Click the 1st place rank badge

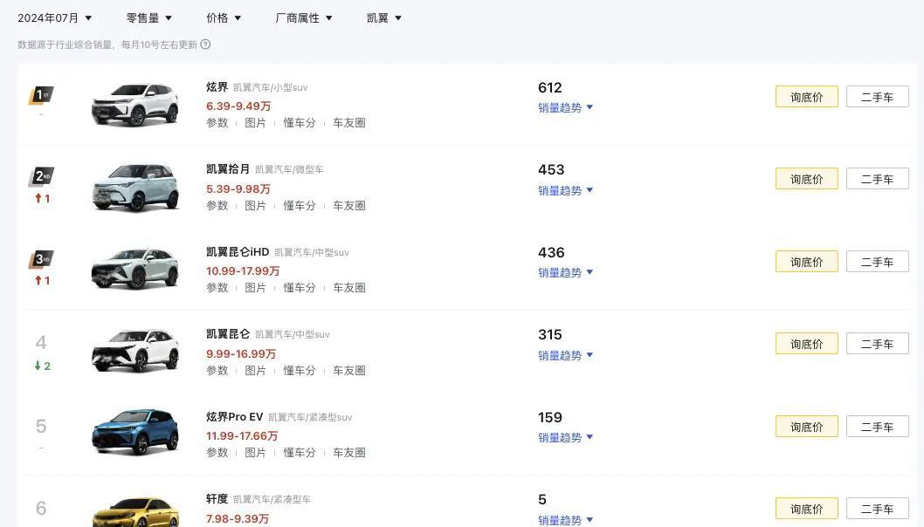point(41,95)
